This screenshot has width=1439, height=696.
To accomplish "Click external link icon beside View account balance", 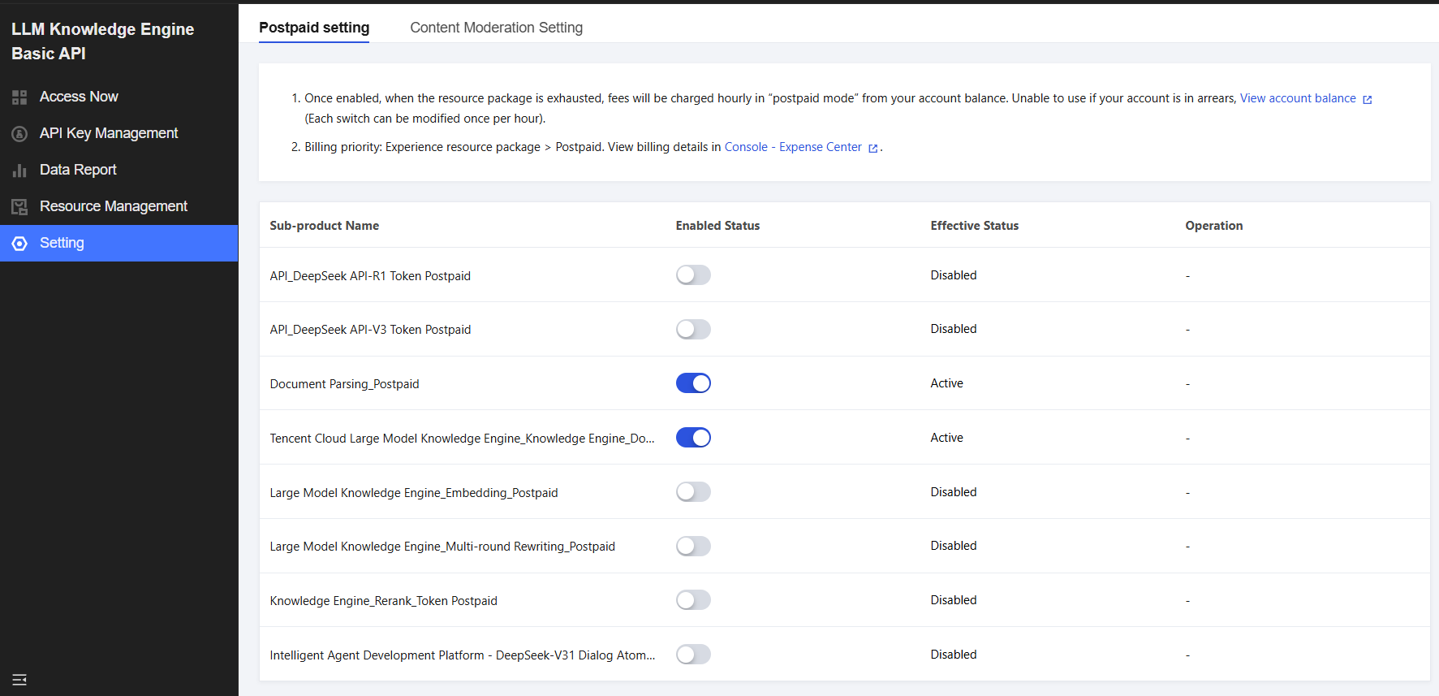I will pyautogui.click(x=1367, y=99).
